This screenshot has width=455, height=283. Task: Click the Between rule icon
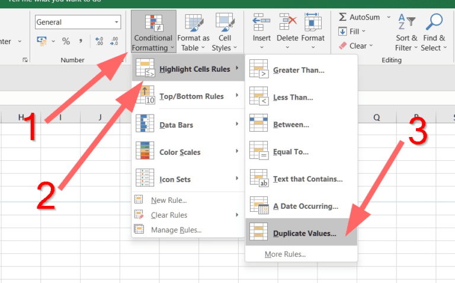click(258, 123)
